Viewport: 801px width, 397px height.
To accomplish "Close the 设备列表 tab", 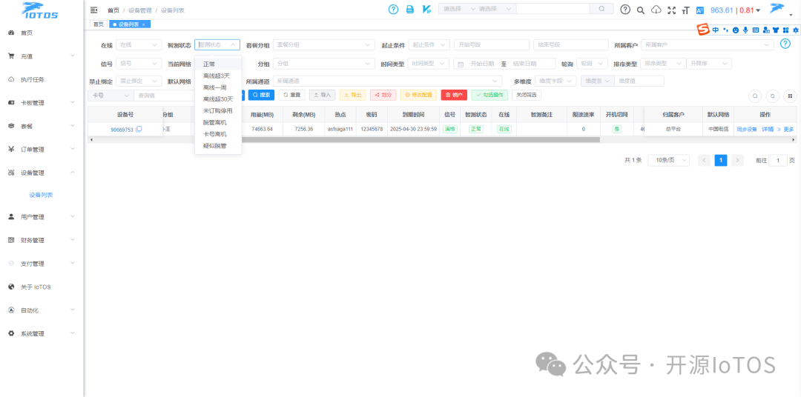I will coord(144,24).
